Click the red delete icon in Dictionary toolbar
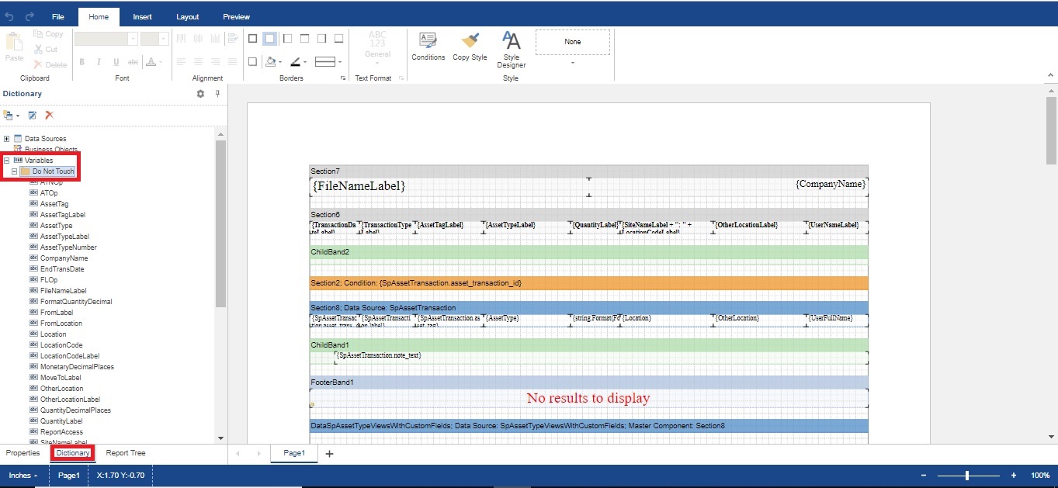The height and width of the screenshot is (488, 1058). click(x=49, y=116)
